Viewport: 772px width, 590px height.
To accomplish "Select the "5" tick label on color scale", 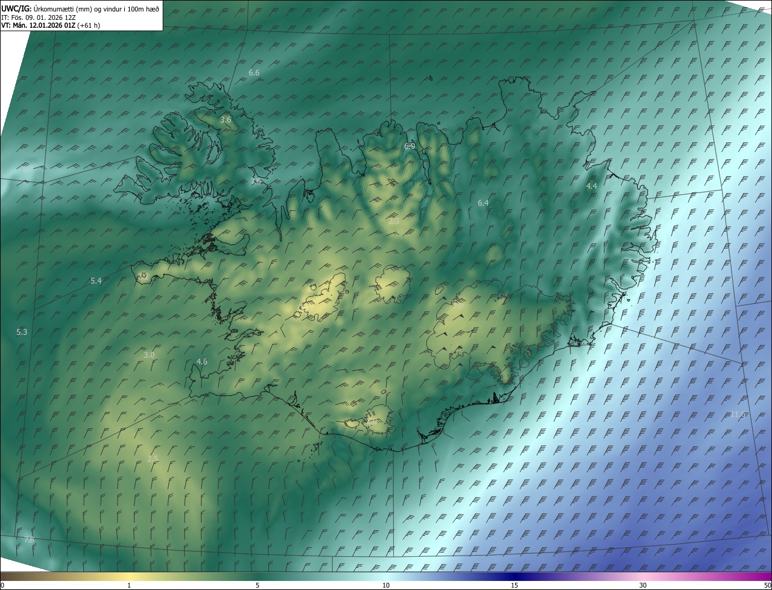I will 258,586.
